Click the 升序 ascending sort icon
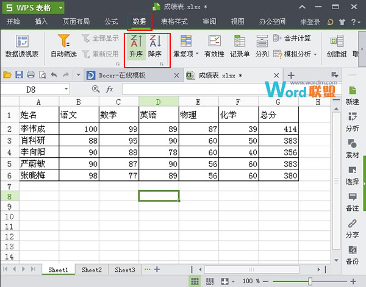This screenshot has width=366, height=287. [x=135, y=46]
